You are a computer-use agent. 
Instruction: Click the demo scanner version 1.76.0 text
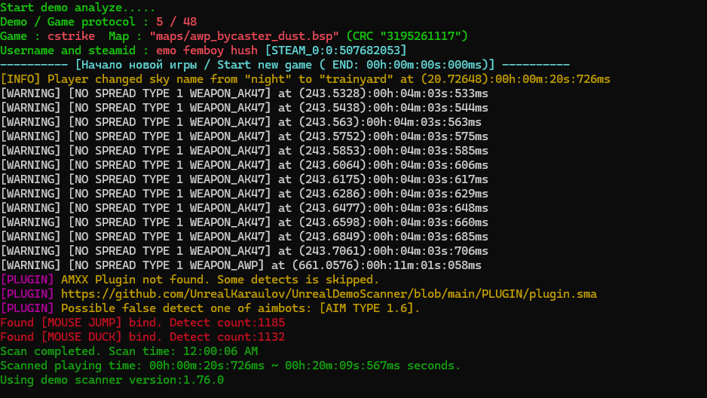tap(112, 380)
